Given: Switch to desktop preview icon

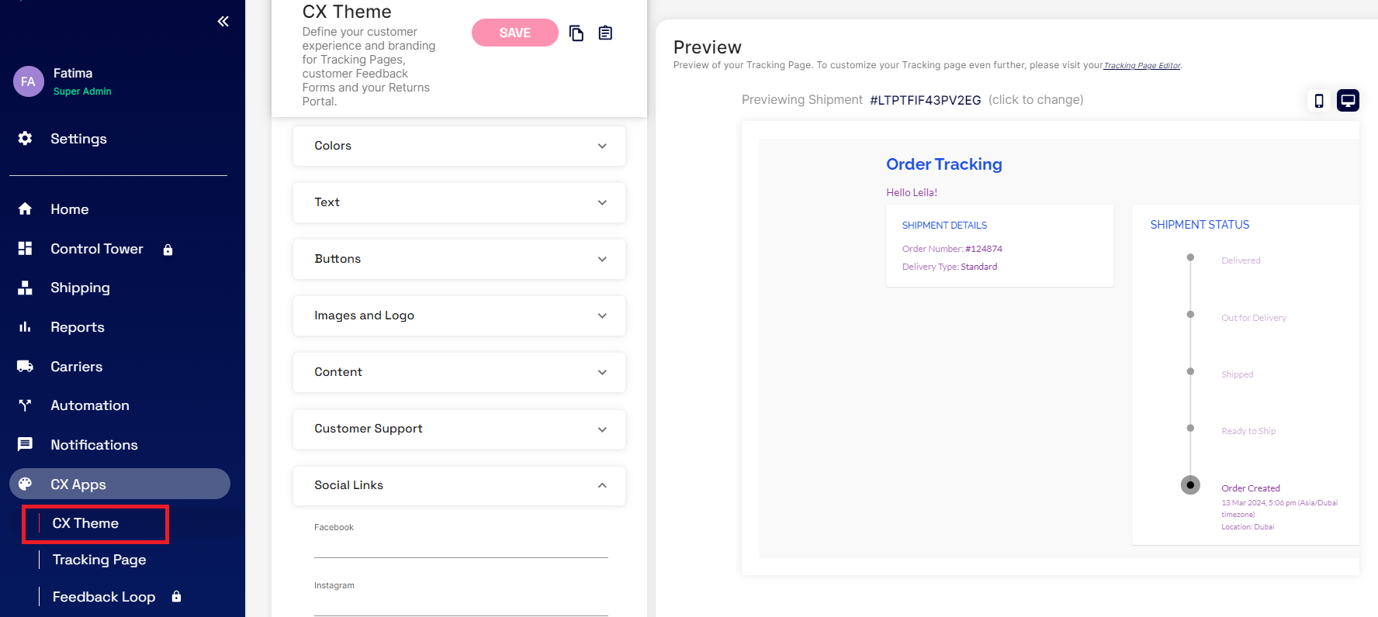Looking at the screenshot, I should (x=1348, y=101).
